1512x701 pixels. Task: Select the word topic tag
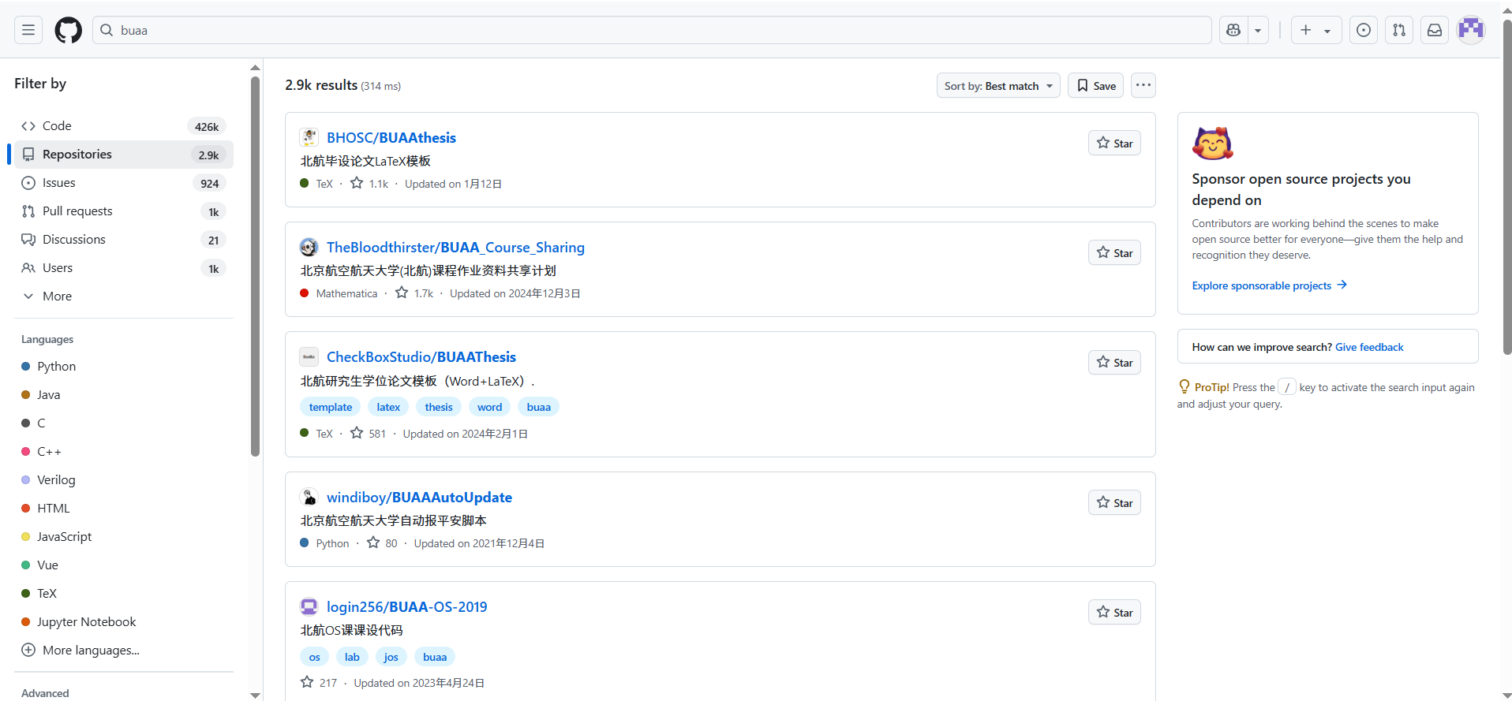click(x=489, y=407)
